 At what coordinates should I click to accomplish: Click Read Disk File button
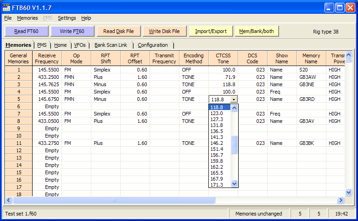pyautogui.click(x=118, y=31)
